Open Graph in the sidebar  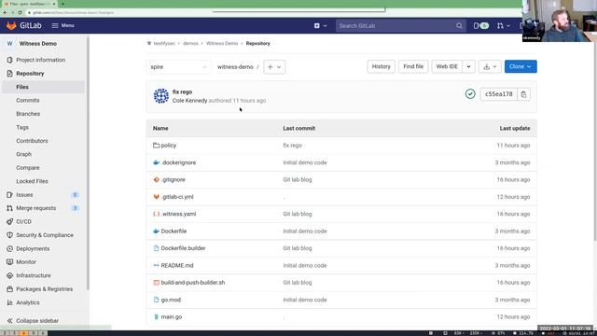coord(24,154)
